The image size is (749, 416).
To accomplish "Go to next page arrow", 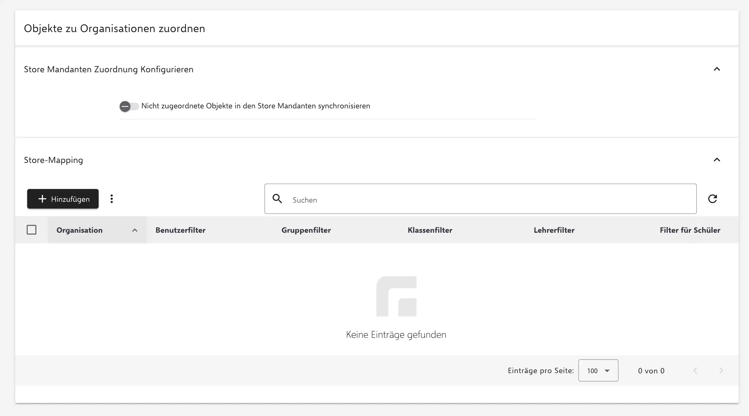I will point(721,370).
